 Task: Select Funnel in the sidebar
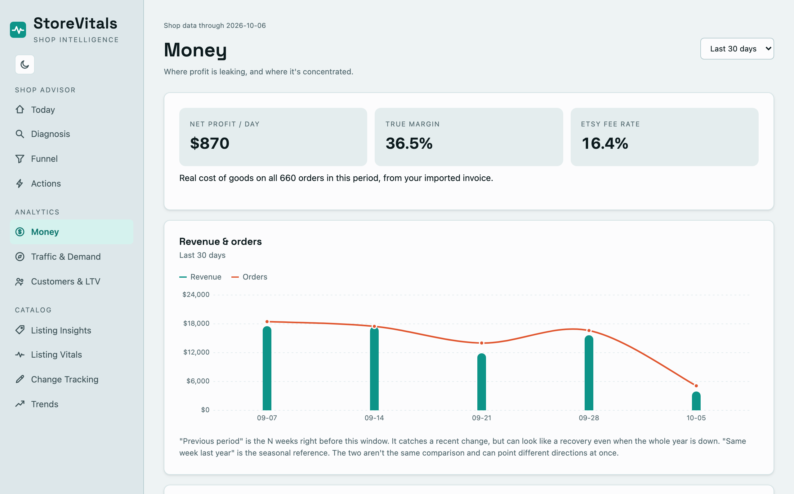[72, 159]
